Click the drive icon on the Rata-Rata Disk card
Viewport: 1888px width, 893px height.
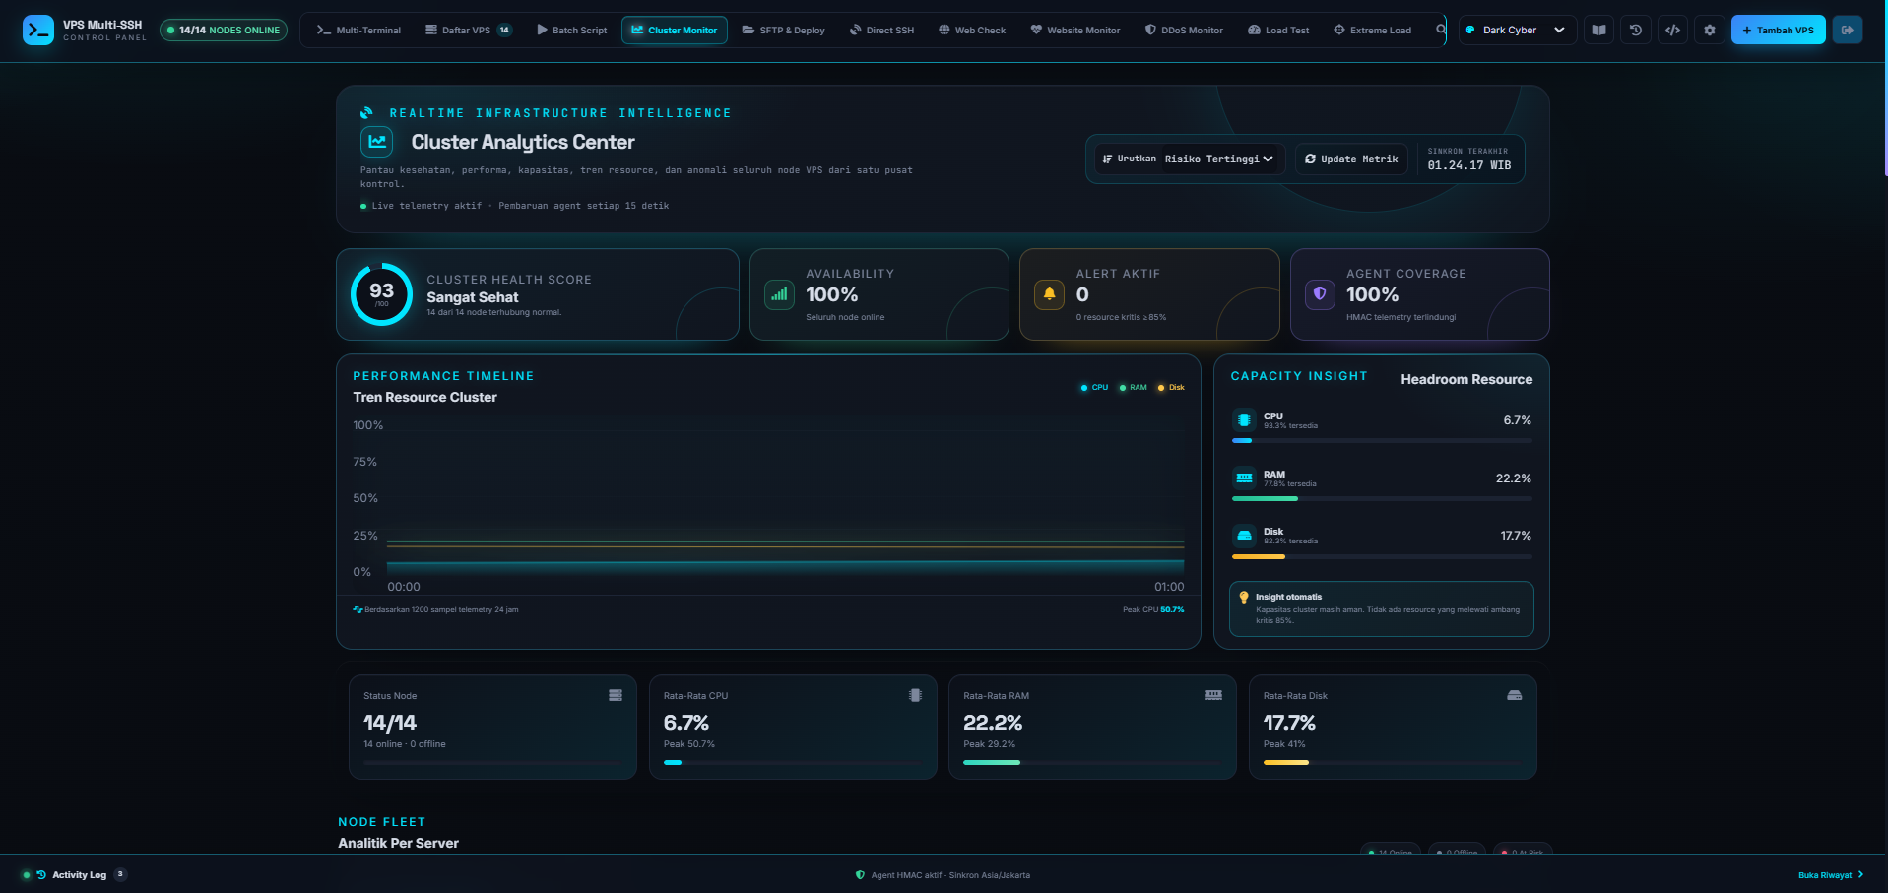(x=1514, y=695)
